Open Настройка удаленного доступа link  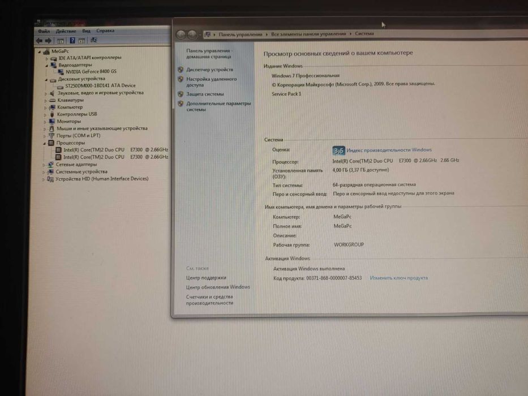pos(212,82)
